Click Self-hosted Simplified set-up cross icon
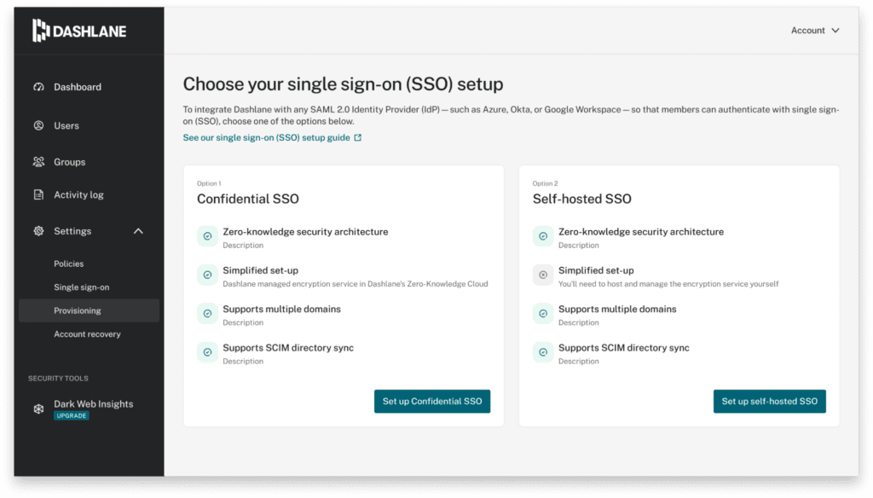 [543, 275]
